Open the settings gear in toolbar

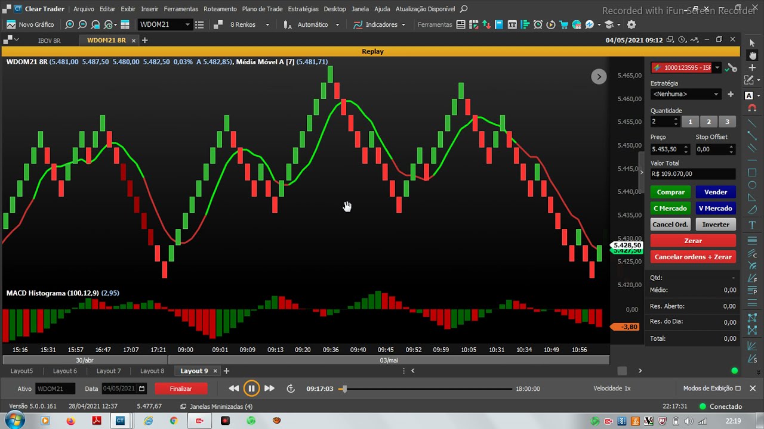click(631, 24)
